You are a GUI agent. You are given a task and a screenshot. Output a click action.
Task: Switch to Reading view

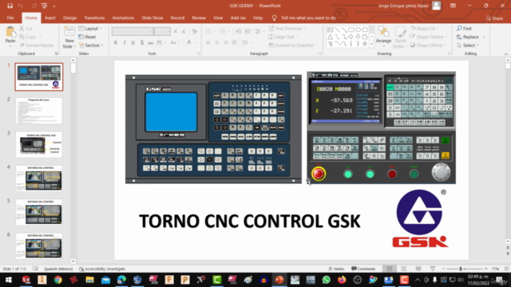pyautogui.click(x=418, y=269)
